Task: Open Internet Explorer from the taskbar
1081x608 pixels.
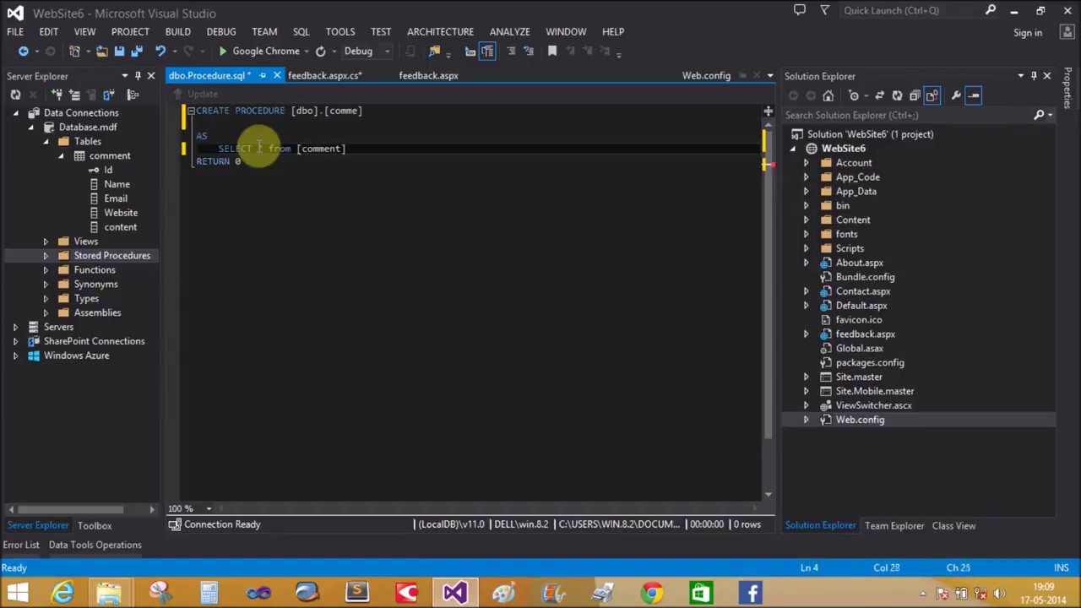Action: click(x=62, y=592)
